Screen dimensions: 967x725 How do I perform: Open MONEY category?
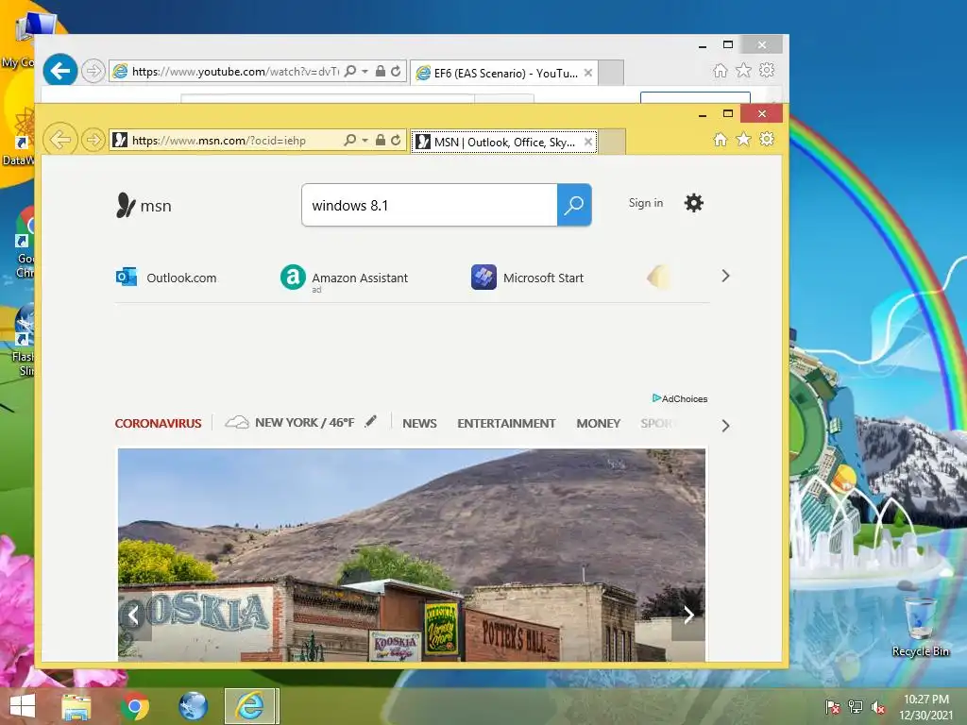coord(598,424)
